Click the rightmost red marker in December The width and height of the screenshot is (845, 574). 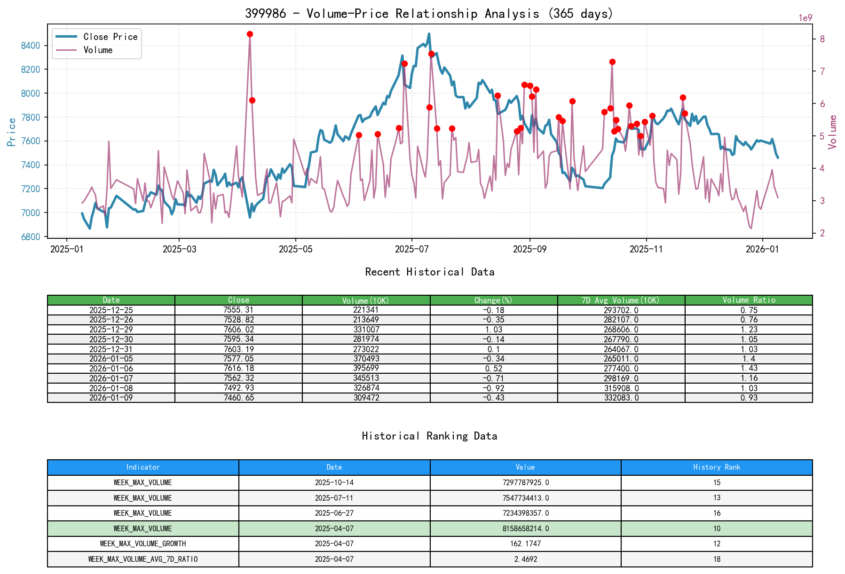pos(684,113)
